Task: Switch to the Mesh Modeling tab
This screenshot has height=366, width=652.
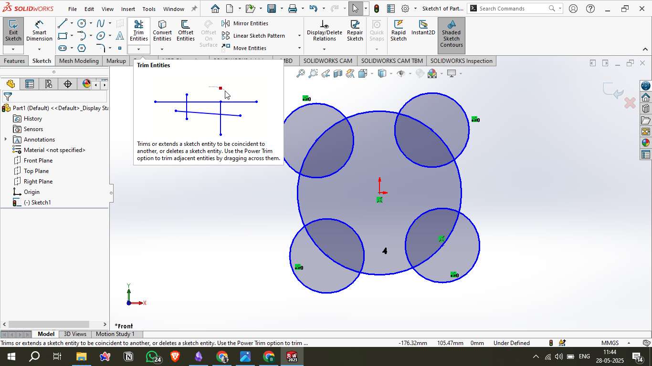Action: [x=79, y=61]
